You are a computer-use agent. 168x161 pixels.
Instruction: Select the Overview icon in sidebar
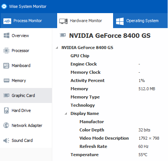tap(6, 36)
